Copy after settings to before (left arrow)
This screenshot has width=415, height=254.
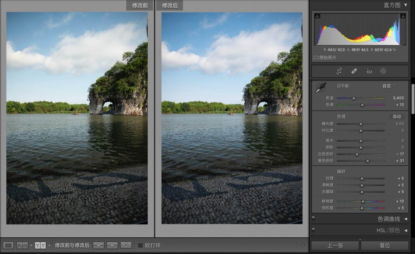112,245
